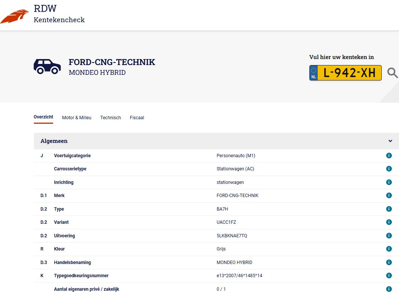This screenshot has height=299, width=399.
Task: Click the blue car icon
Action: coord(47,67)
